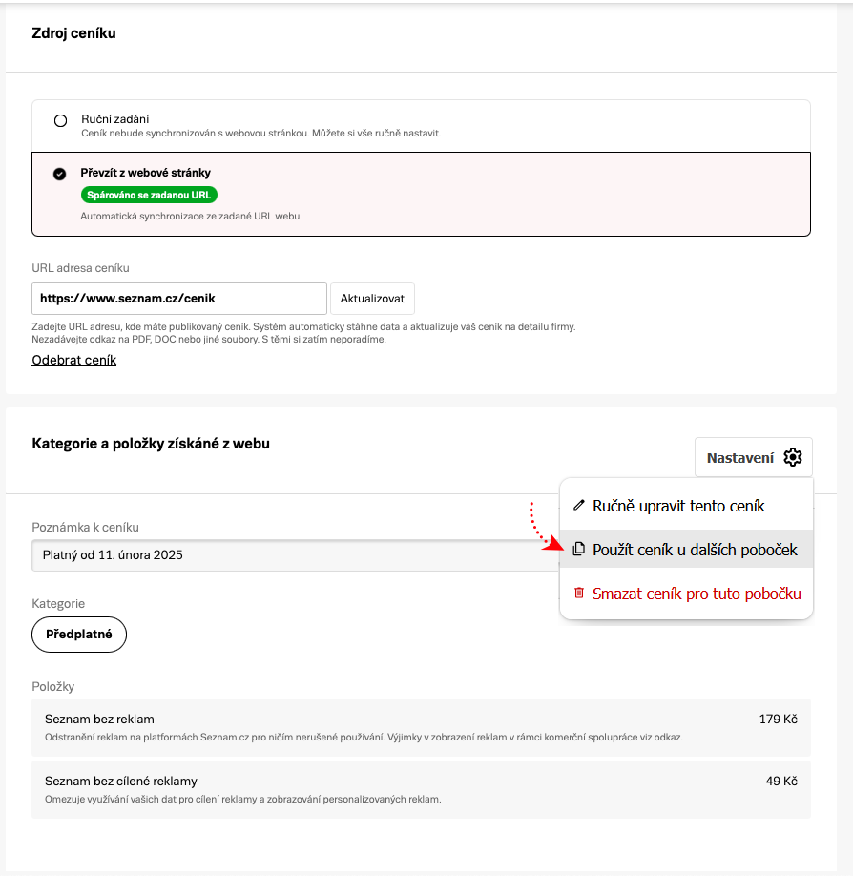Click the copy icon for other branches
Viewport: 853px width, 876px height.
point(578,550)
